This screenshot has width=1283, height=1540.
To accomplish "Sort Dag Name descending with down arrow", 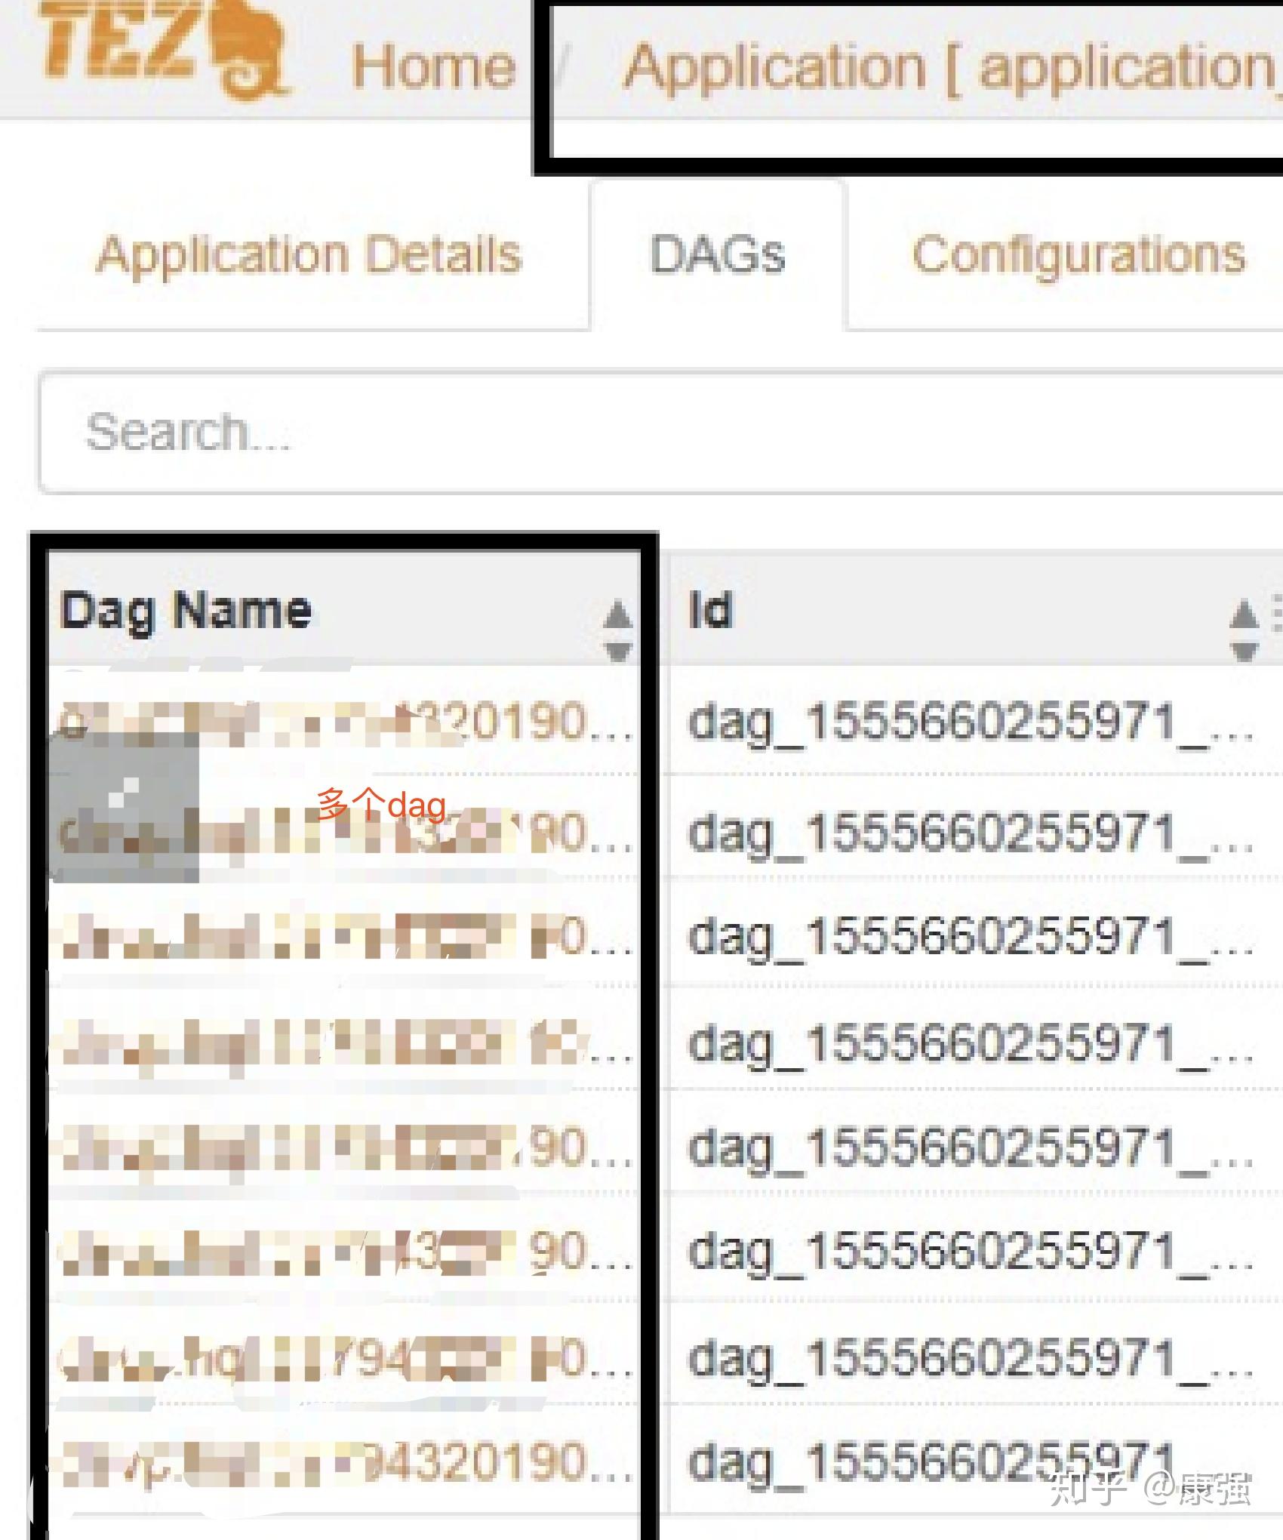I will 618,651.
